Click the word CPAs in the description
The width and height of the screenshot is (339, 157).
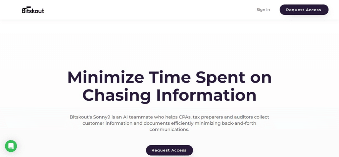click(185, 117)
